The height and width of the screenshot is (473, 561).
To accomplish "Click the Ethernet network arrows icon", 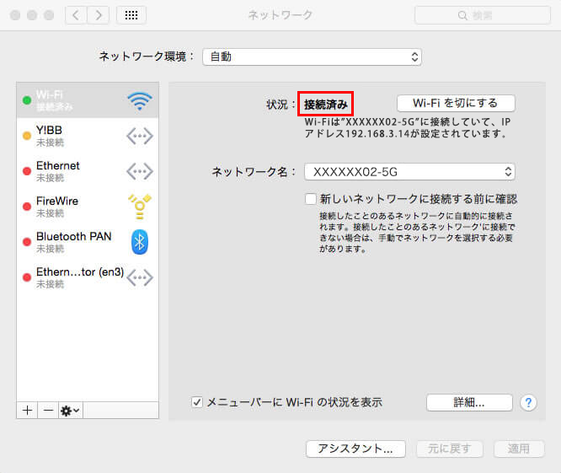I will (x=140, y=171).
